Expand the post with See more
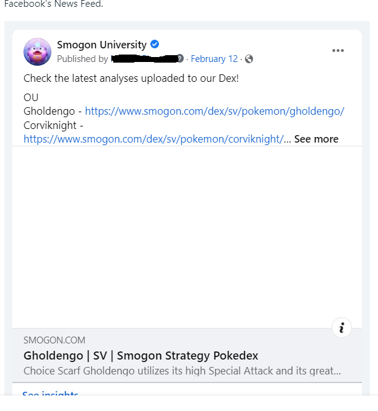378x411 pixels. [316, 139]
